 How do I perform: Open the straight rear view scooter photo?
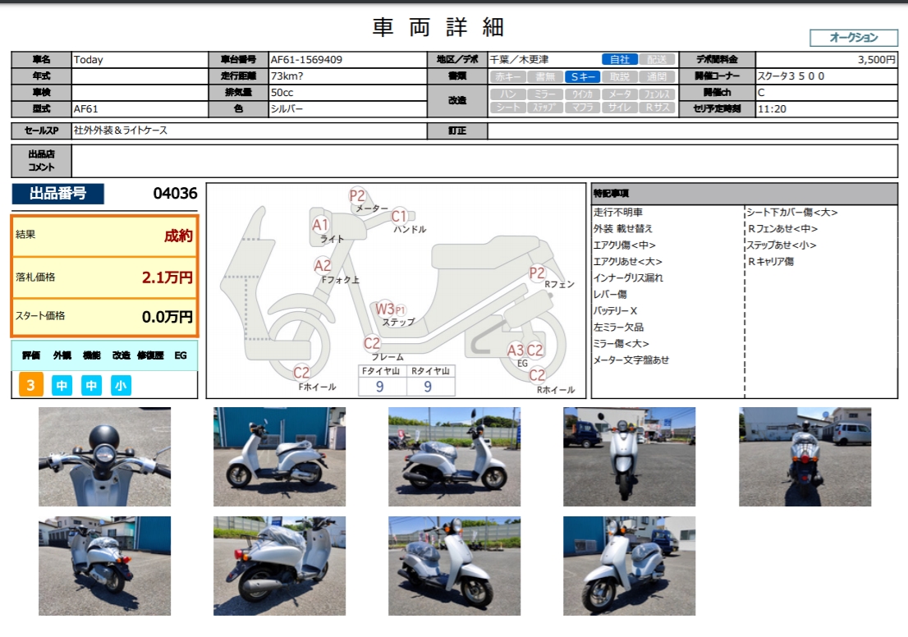tap(805, 457)
